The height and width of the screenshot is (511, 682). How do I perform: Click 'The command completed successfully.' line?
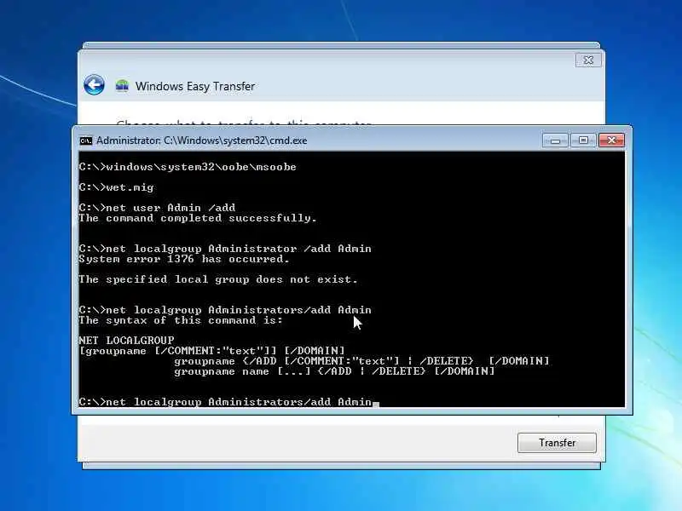(198, 218)
